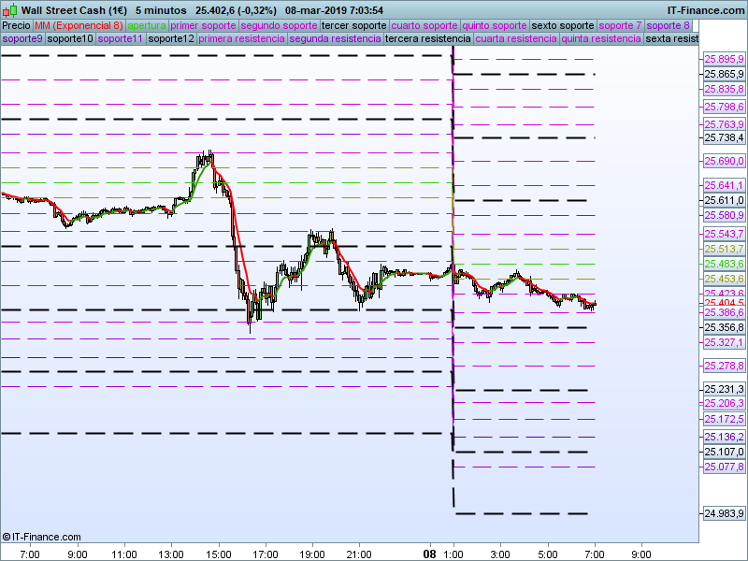This screenshot has height=561, width=748.
Task: Click the candlestick chart icon
Action: [x=10, y=9]
